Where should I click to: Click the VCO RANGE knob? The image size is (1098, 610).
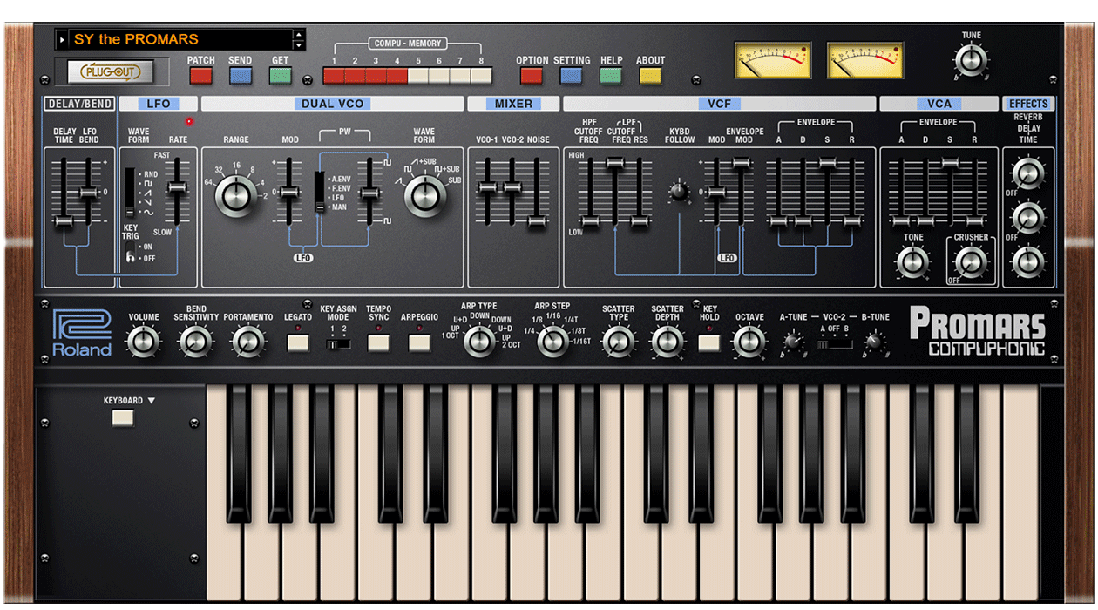[x=237, y=195]
